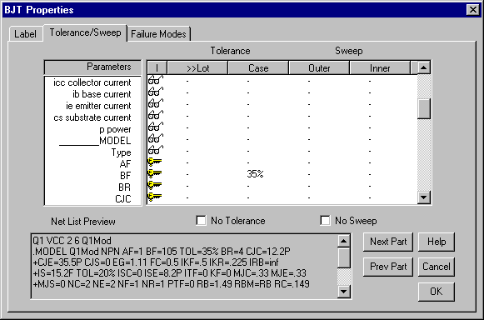
Task: Select the ib base current parameter
Action: [102, 94]
